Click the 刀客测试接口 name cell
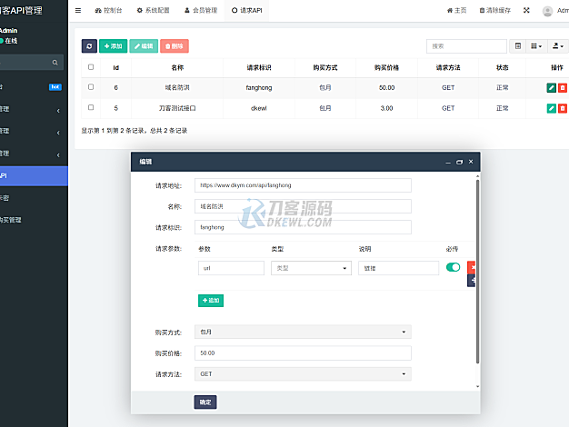This screenshot has width=569, height=427. coord(177,108)
